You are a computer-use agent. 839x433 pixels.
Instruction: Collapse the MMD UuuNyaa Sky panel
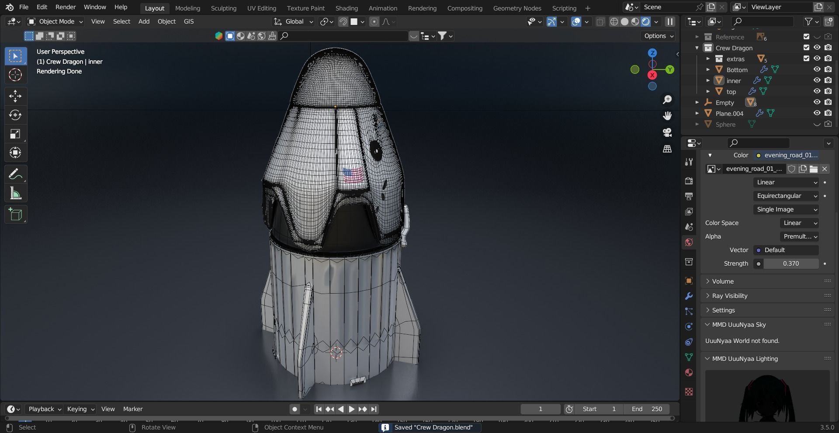coord(768,325)
